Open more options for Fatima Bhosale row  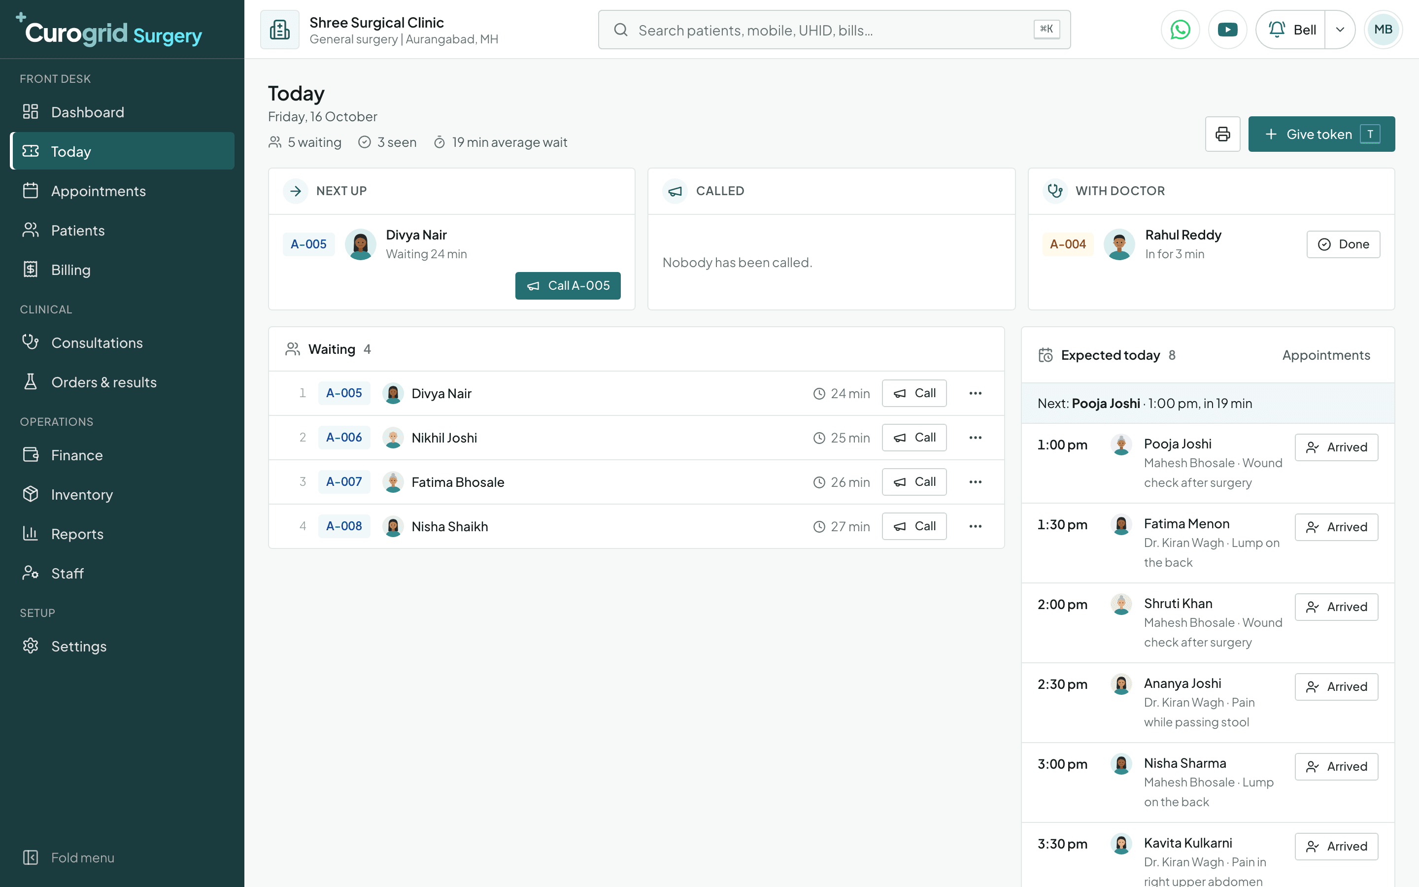pos(975,481)
